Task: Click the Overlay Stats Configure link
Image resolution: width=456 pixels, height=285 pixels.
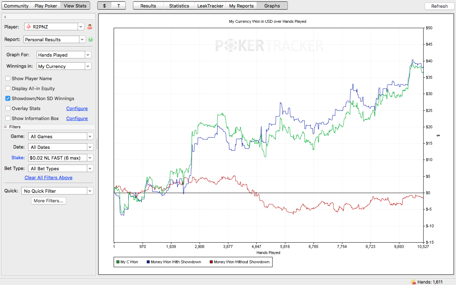Action: pyautogui.click(x=77, y=108)
